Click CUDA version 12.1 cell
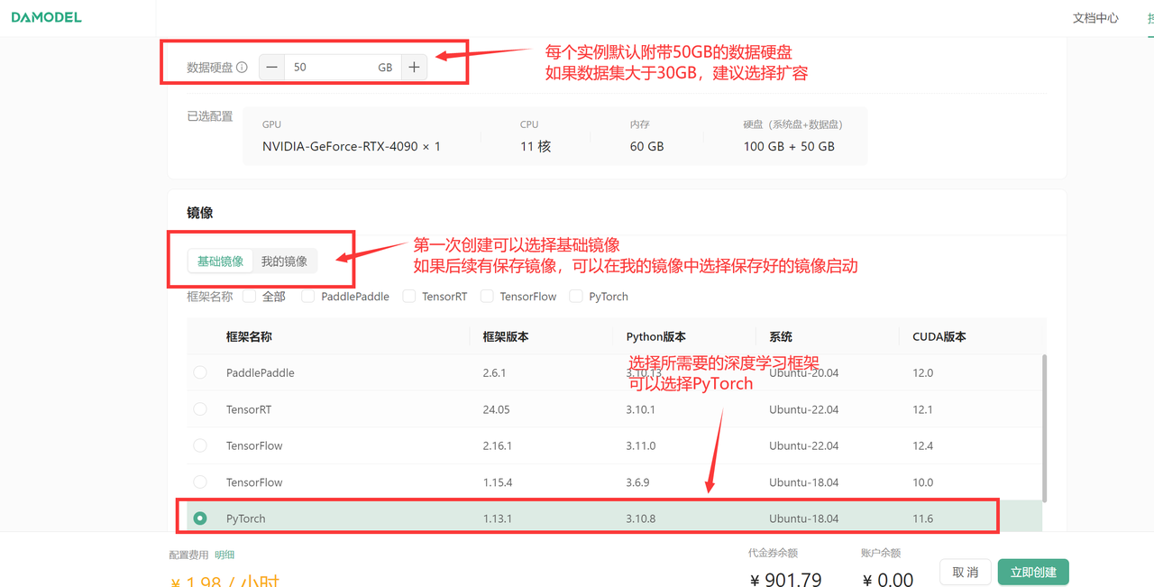The image size is (1154, 587). coord(923,409)
